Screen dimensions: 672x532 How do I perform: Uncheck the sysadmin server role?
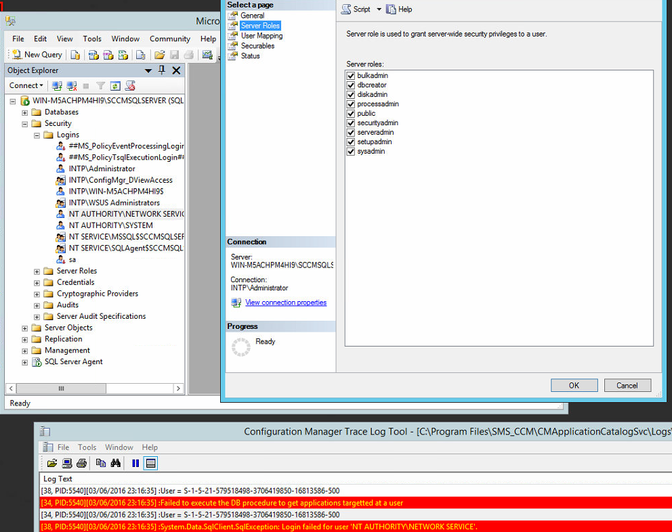click(351, 151)
